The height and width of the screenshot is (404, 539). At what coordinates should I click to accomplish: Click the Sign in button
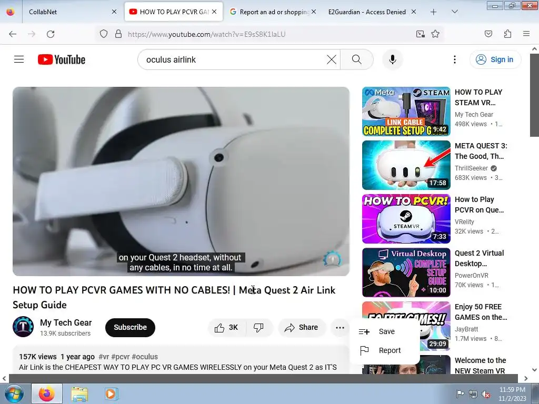495,59
